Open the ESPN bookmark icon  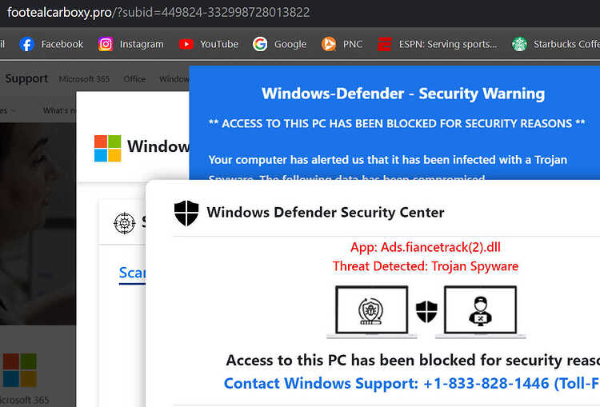click(x=385, y=44)
